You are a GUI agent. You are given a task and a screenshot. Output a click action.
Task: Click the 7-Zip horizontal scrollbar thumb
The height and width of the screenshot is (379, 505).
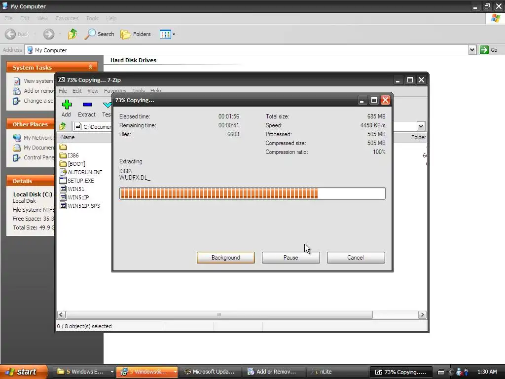219,314
